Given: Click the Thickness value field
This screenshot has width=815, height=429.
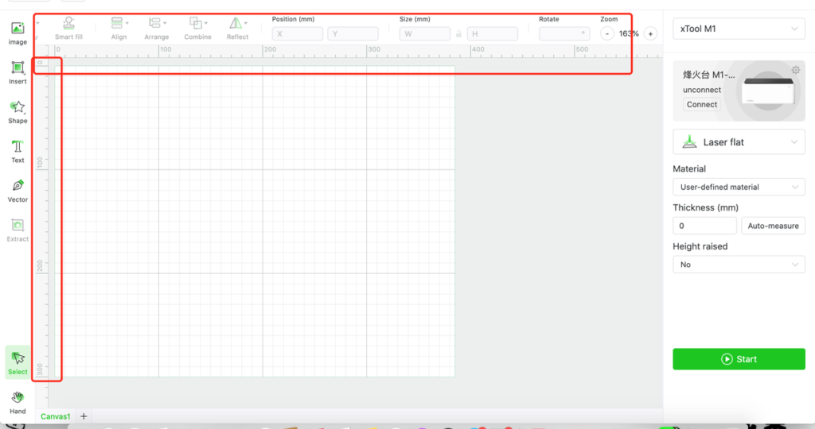Looking at the screenshot, I should coord(704,226).
